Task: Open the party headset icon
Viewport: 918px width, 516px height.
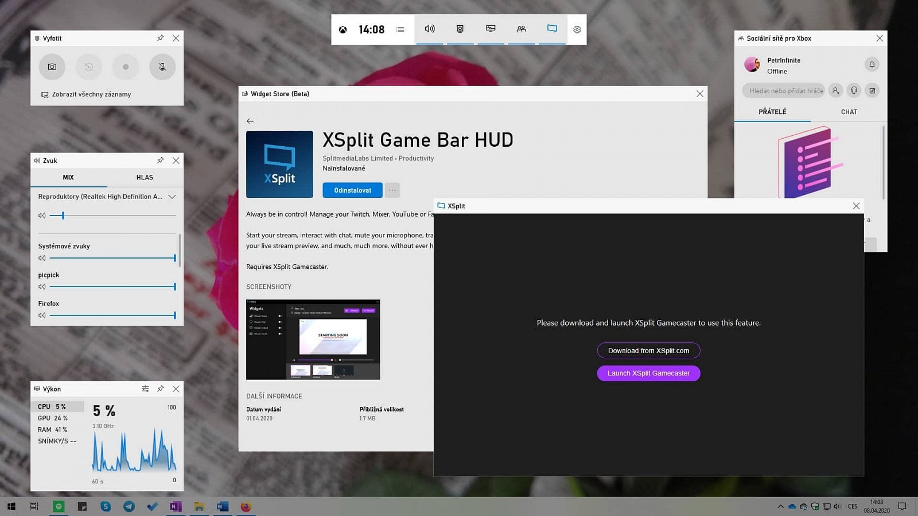Action: pos(854,91)
